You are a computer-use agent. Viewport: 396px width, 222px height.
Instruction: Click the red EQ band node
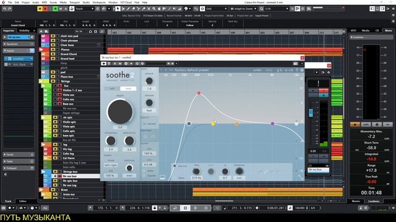[199, 93]
